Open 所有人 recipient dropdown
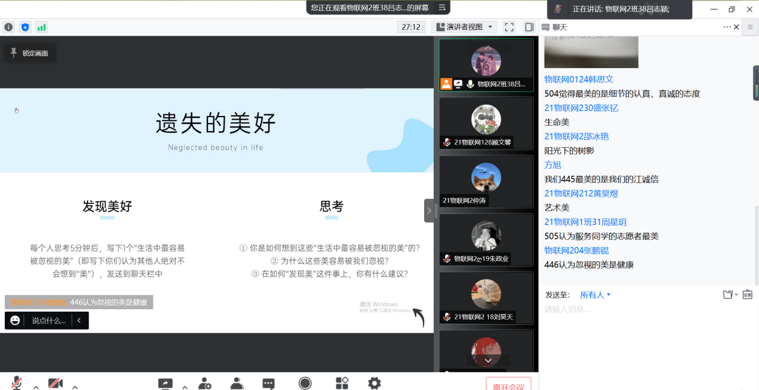The height and width of the screenshot is (390, 759). point(595,295)
